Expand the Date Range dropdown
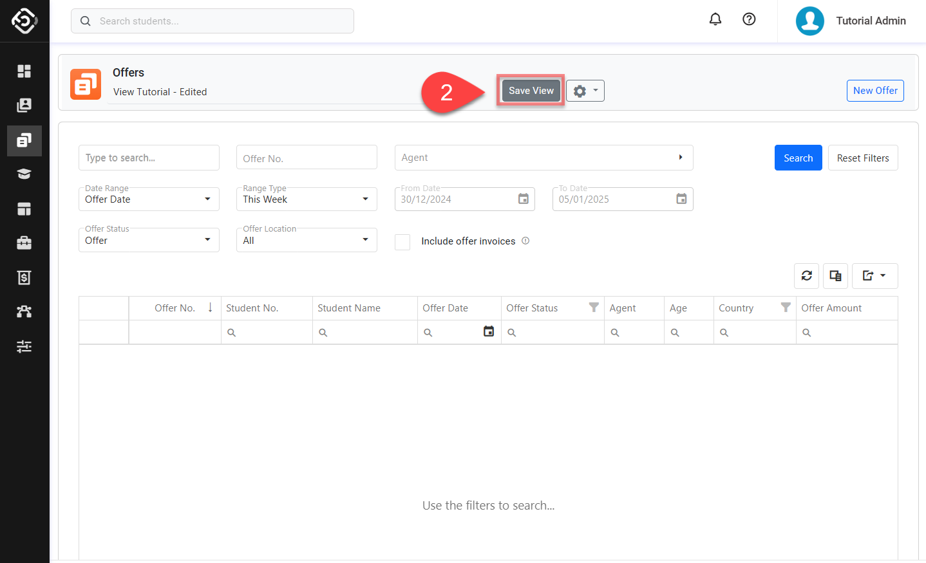This screenshot has height=563, width=926. (x=149, y=199)
